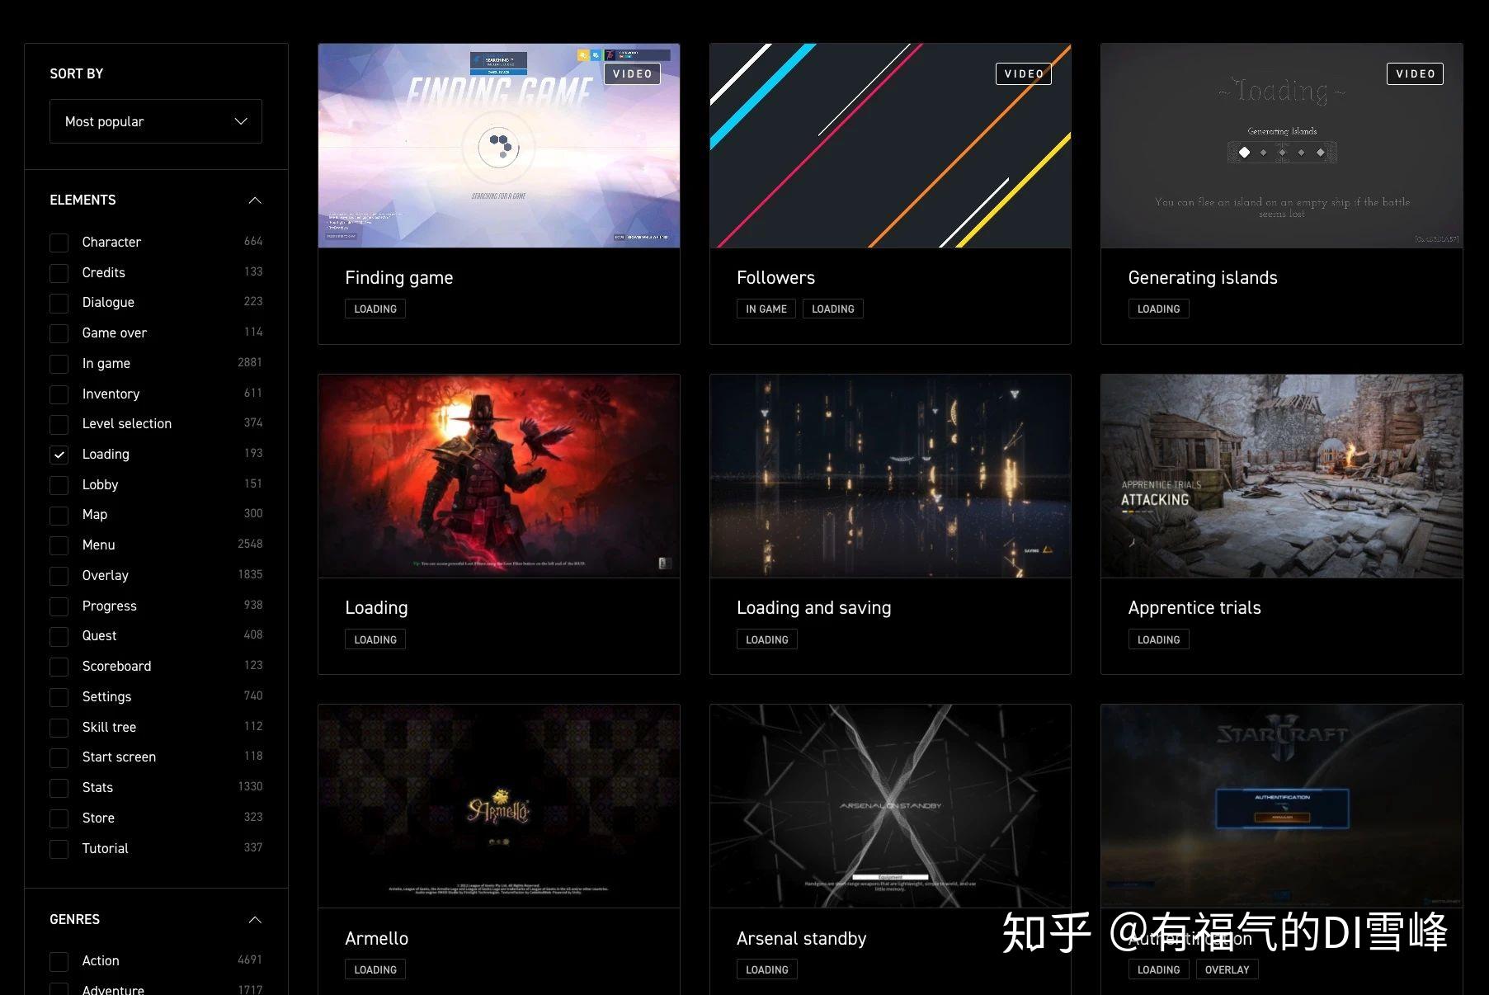
Task: Click the Loading and saving title
Action: click(x=813, y=608)
